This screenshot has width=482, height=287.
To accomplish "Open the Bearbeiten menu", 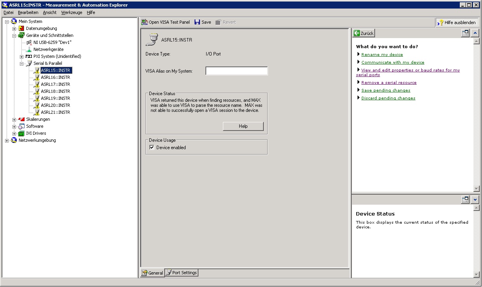I will tap(28, 12).
